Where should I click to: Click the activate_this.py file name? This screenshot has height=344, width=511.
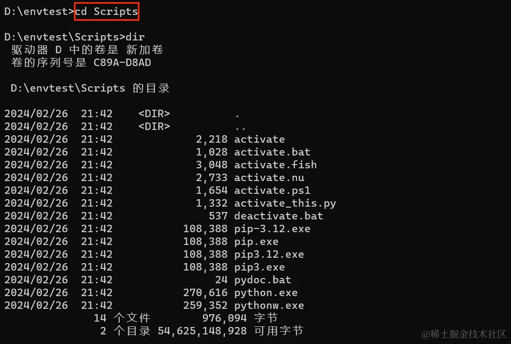[285, 203]
